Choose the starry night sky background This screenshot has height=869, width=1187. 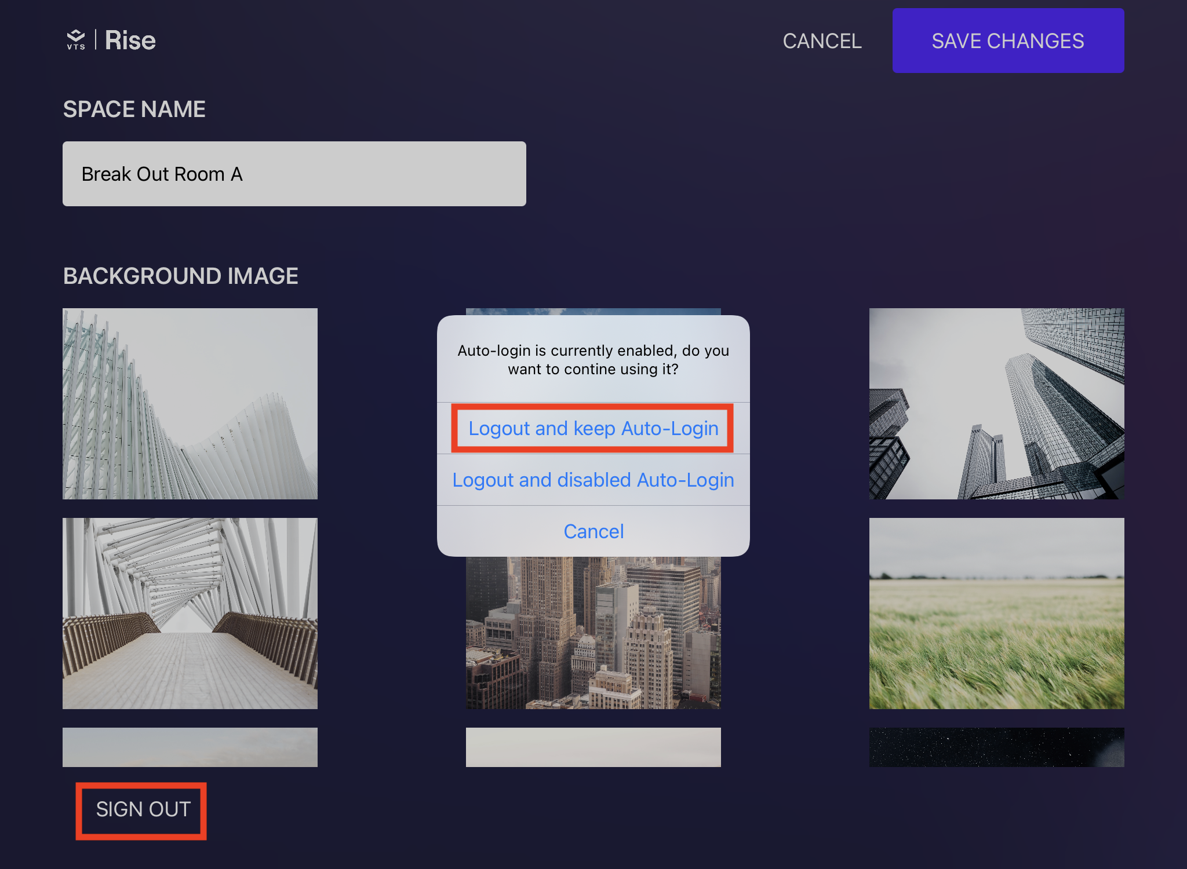click(996, 747)
